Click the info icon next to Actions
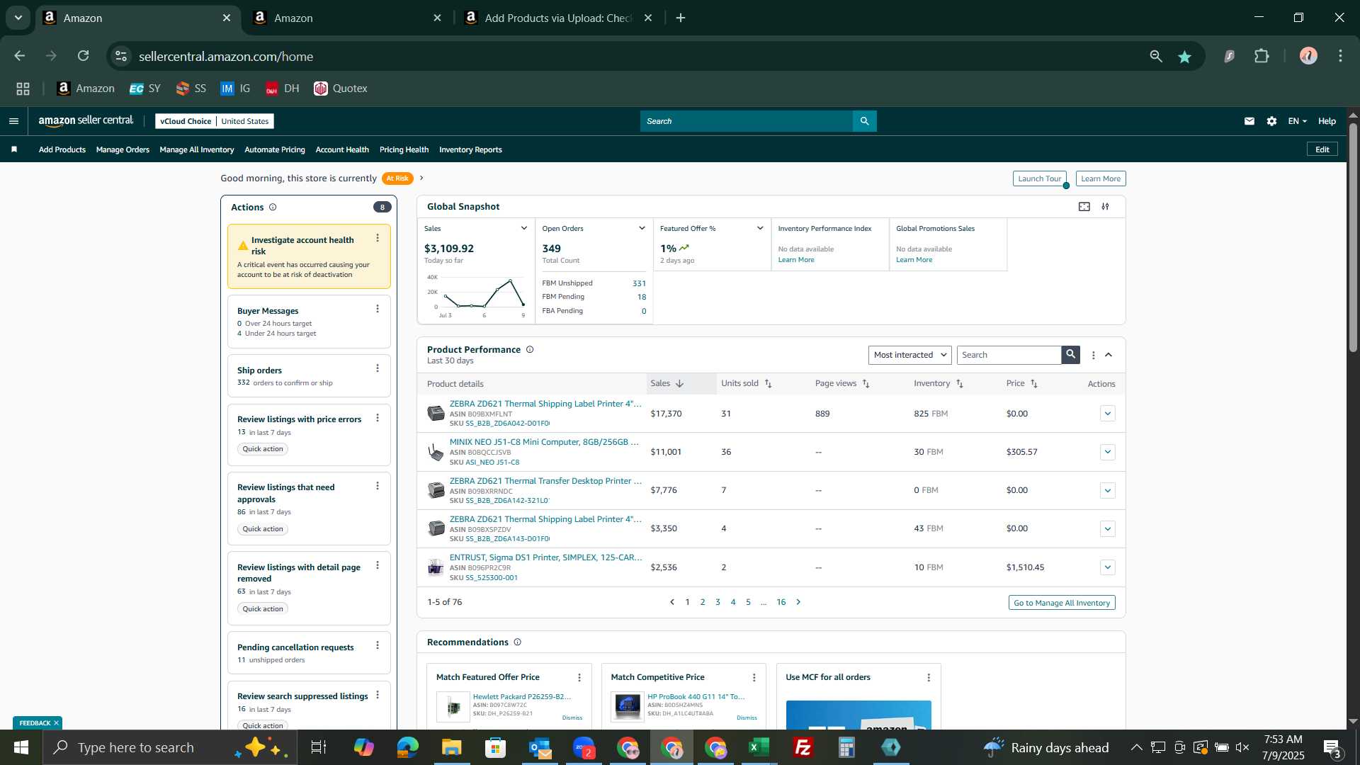The width and height of the screenshot is (1360, 765). (x=273, y=208)
